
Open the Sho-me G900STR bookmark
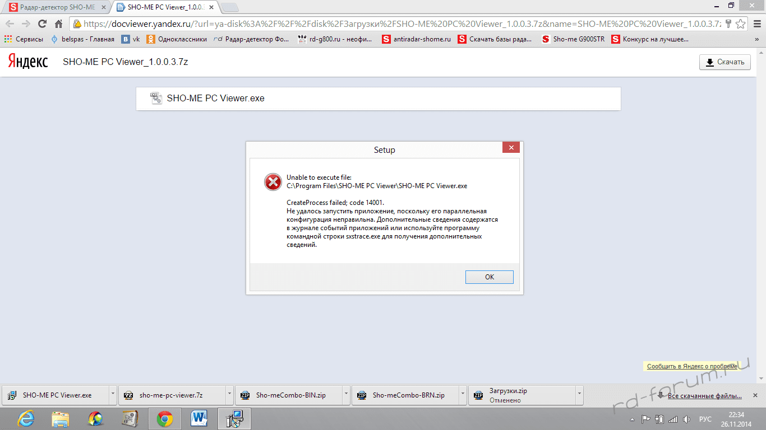(573, 39)
